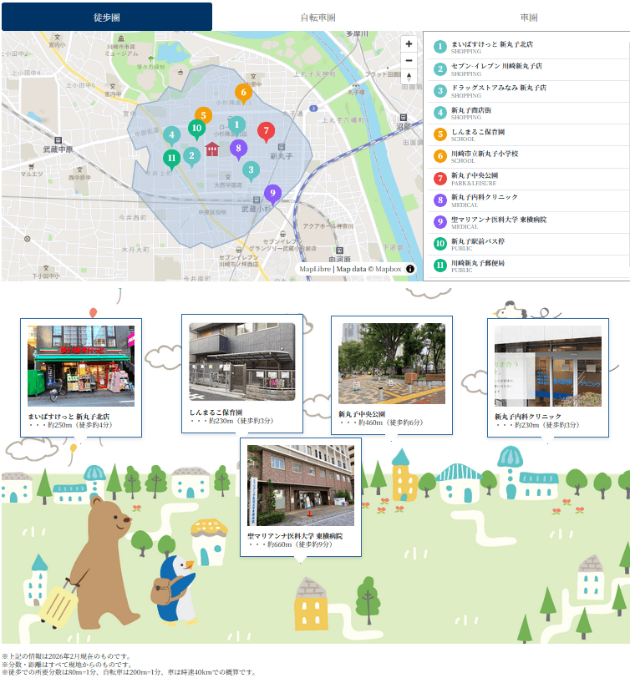This screenshot has height=678, width=630.
Task: Switch to the 車圏 tab
Action: click(529, 18)
